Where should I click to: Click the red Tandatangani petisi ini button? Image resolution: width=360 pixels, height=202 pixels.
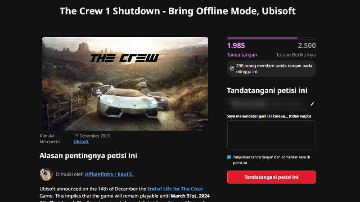pyautogui.click(x=271, y=177)
